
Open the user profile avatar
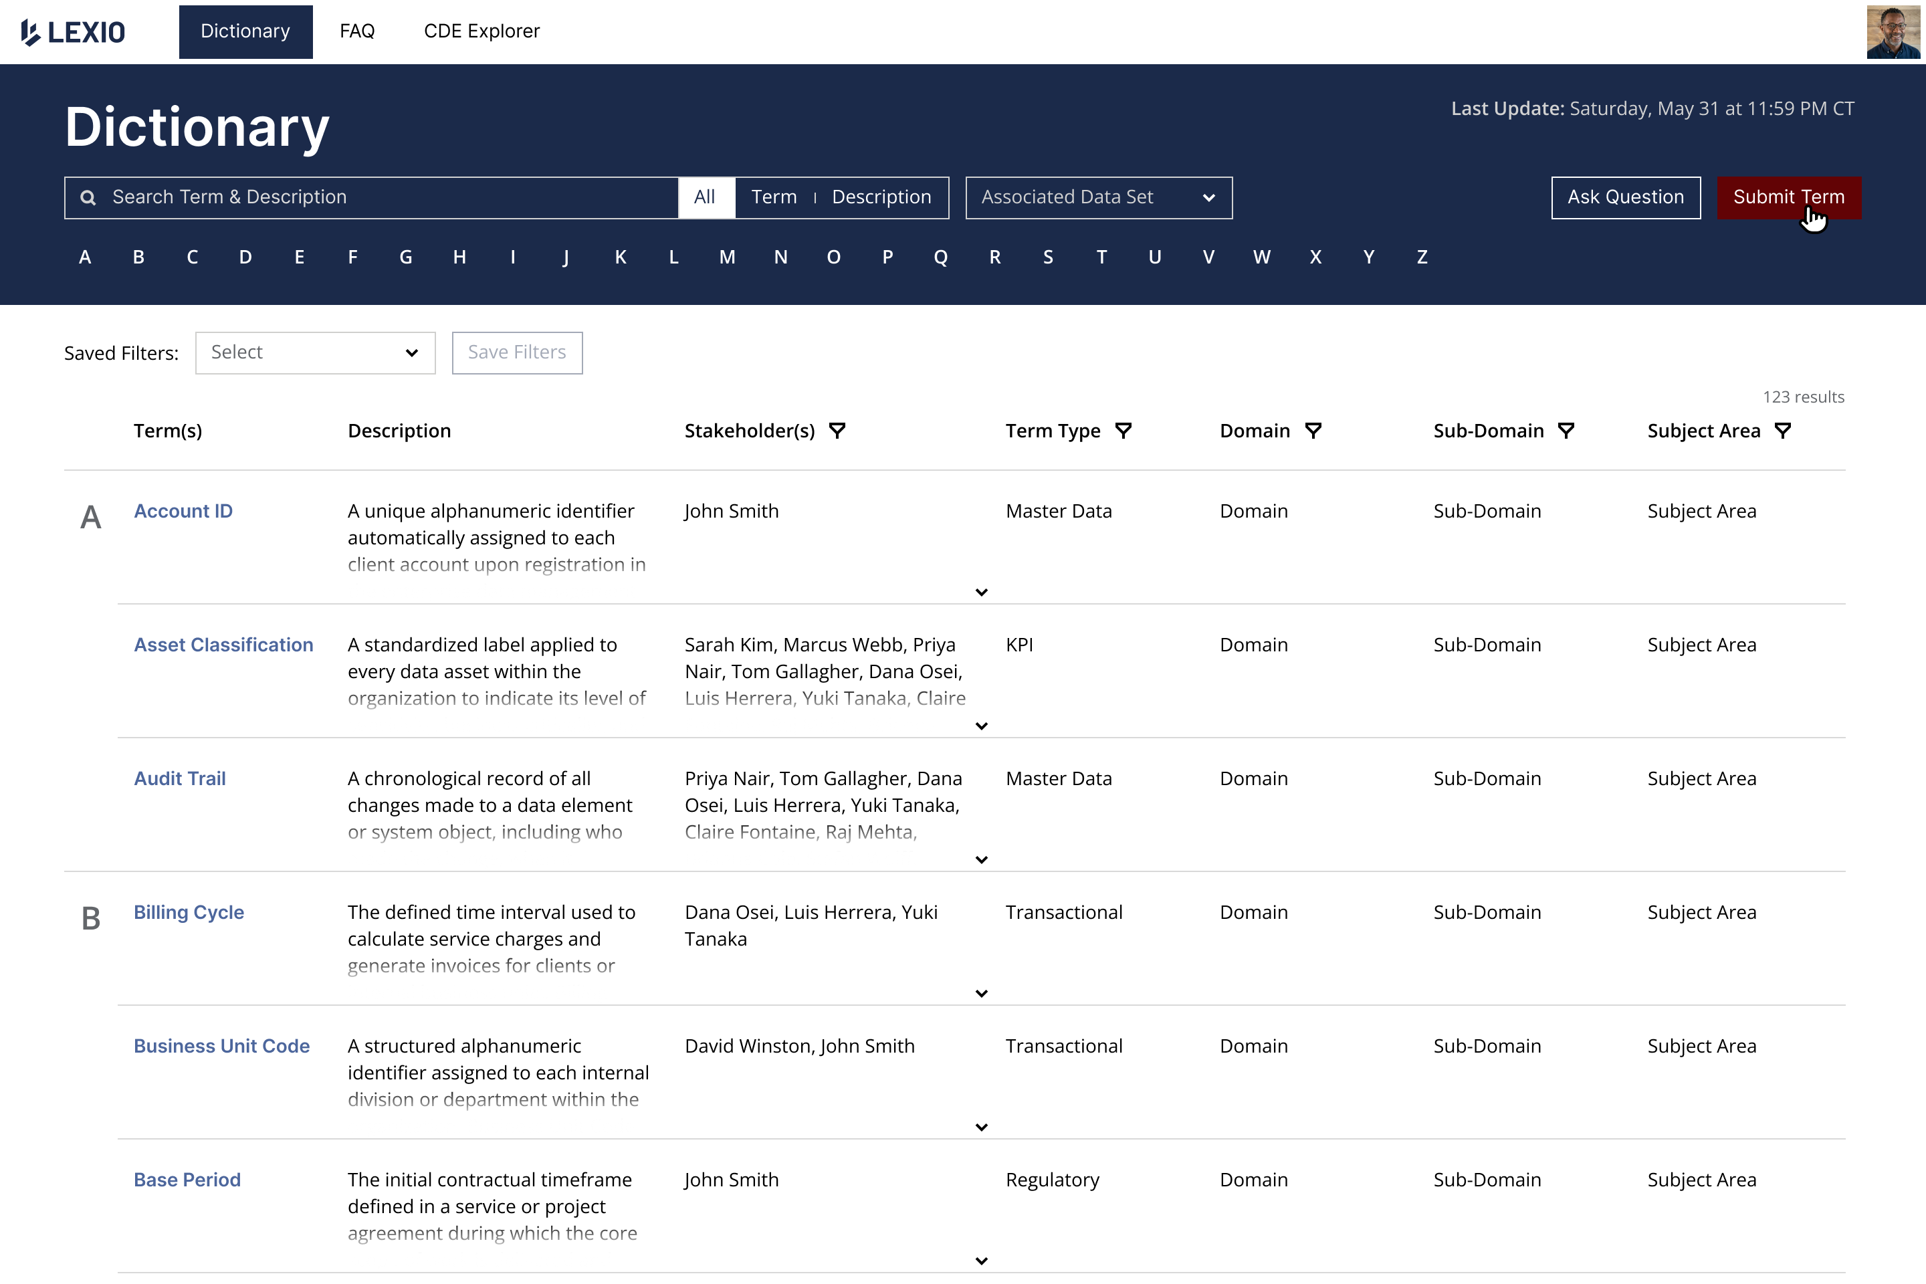1893,32
